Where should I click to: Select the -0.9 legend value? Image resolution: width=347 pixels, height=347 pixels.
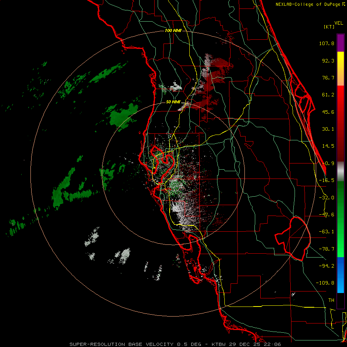[328, 163]
